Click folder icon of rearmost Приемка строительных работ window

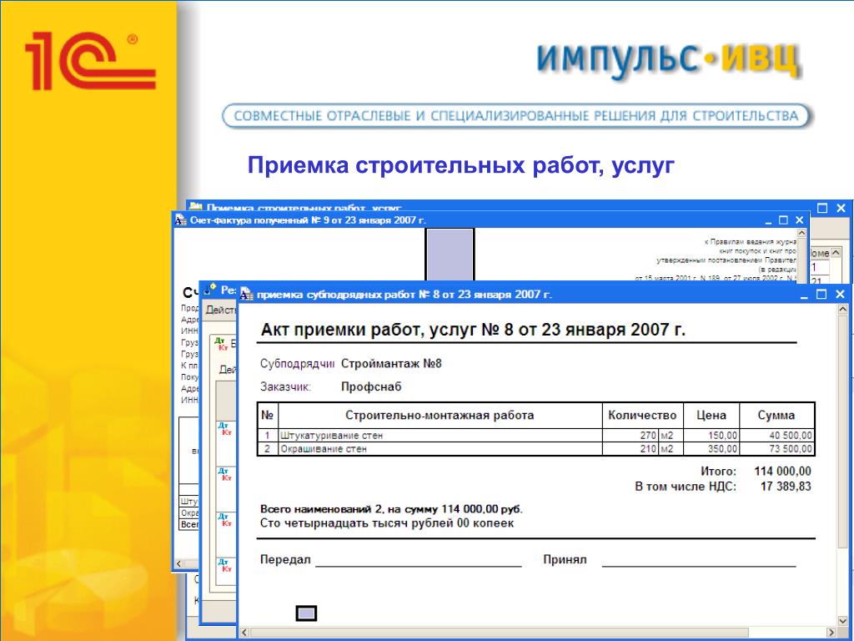pyautogui.click(x=195, y=207)
